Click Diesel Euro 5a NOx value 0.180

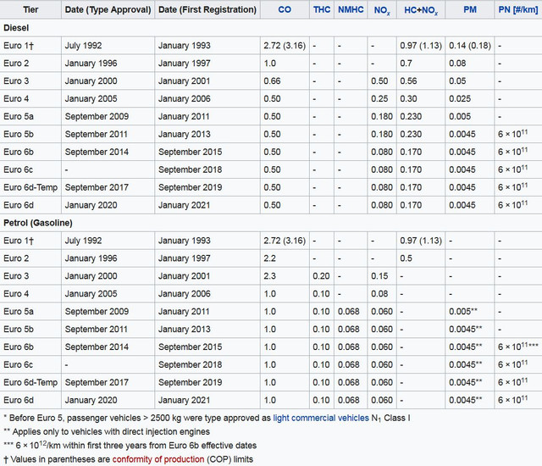(382, 117)
